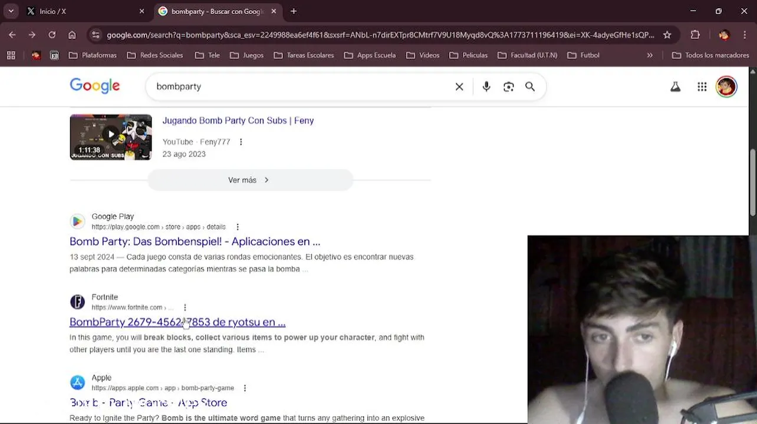Open Bomb Party Game App Store link

pyautogui.click(x=149, y=403)
